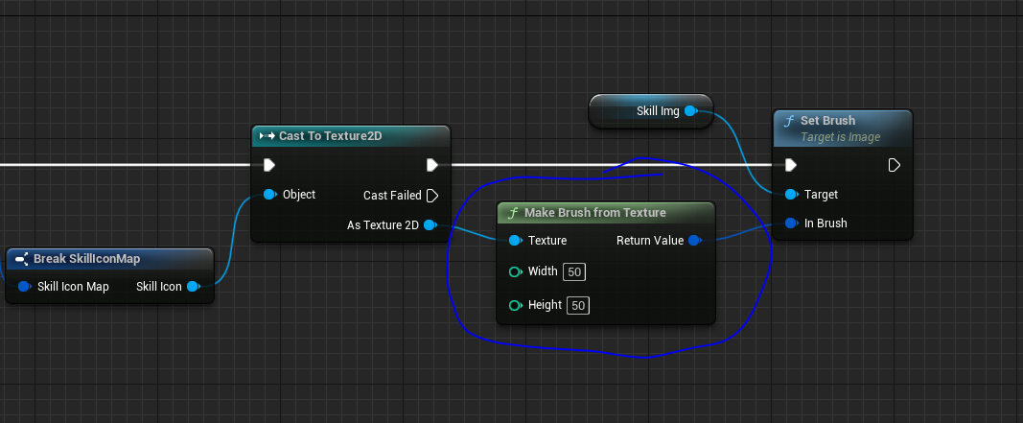1023x423 pixels.
Task: Select the Skill Img variable node
Action: click(651, 111)
